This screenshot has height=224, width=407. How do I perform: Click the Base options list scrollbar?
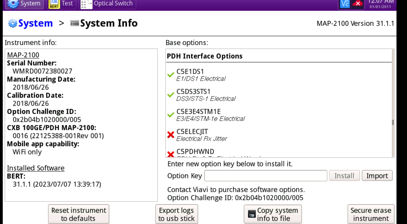coord(393,122)
